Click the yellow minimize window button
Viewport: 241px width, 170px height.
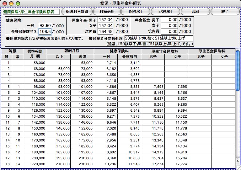[11, 3]
